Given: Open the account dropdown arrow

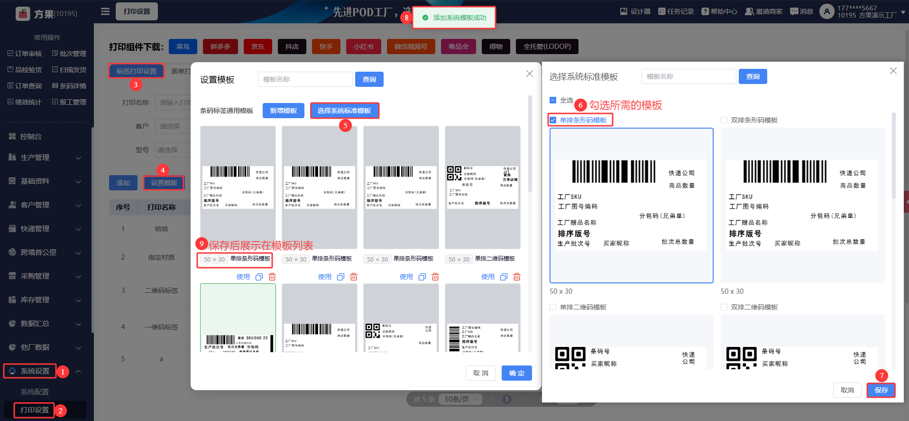Looking at the screenshot, I should click(x=903, y=12).
